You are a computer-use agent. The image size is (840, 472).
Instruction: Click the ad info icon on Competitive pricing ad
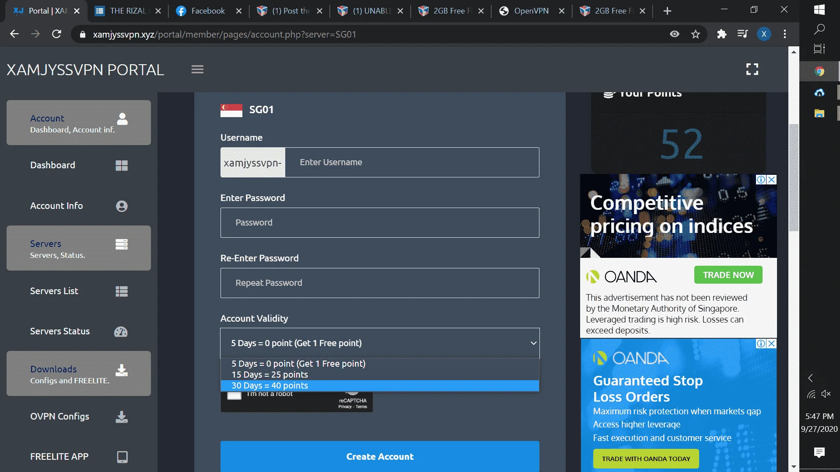click(761, 180)
